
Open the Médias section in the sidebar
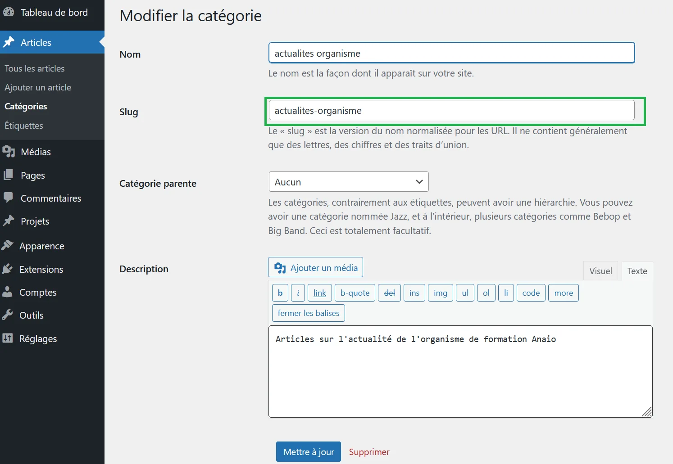pyautogui.click(x=35, y=152)
